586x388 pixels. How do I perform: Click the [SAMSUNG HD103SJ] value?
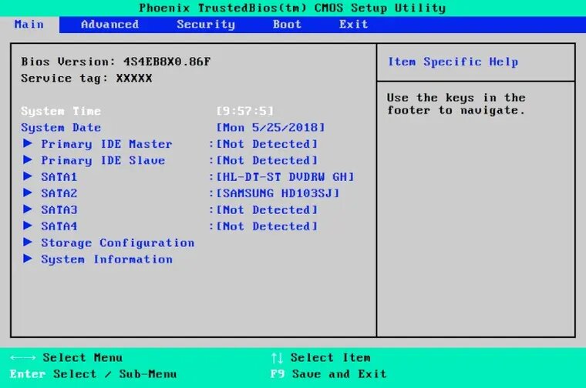pos(278,193)
